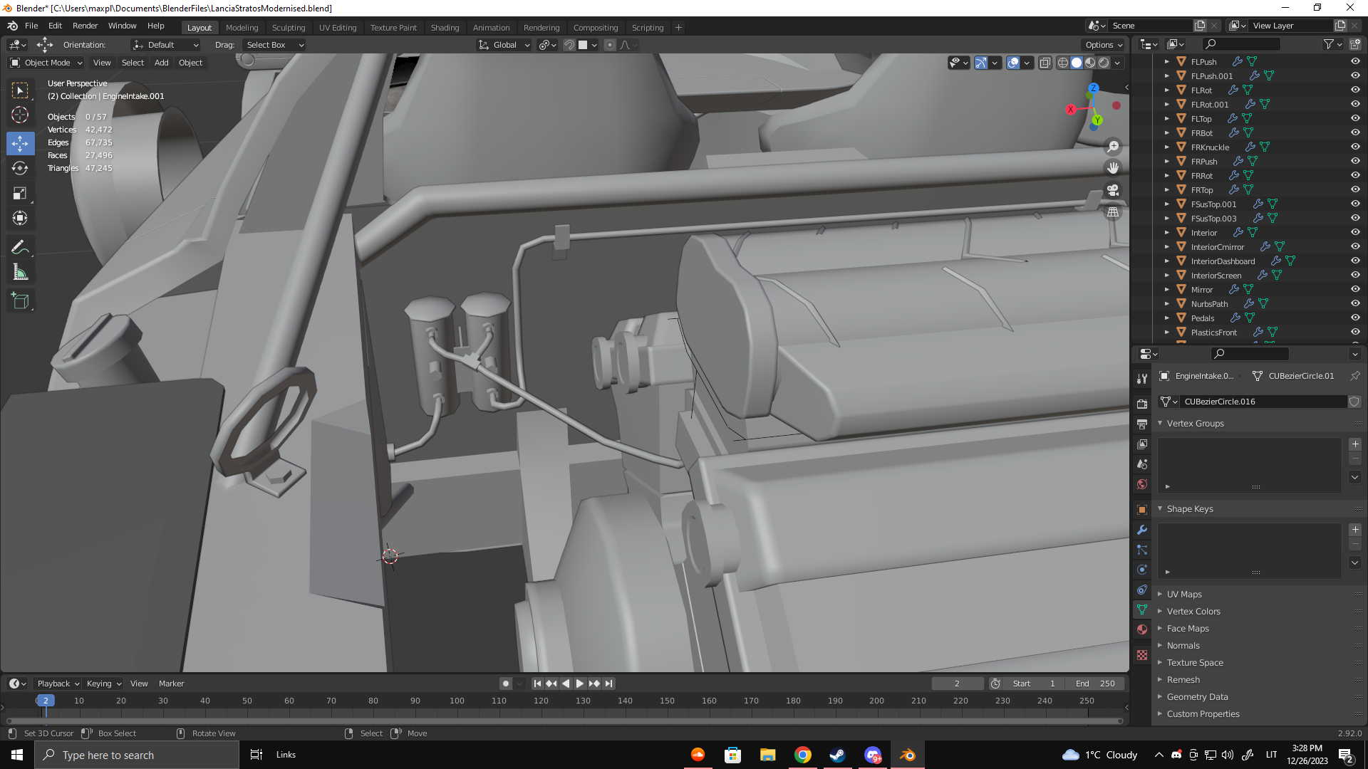Choose the Add Cube tool
The height and width of the screenshot is (769, 1368).
[x=20, y=301]
